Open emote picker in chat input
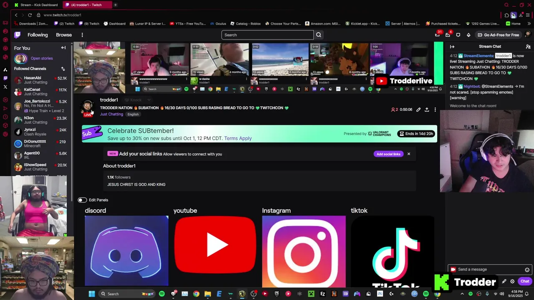 pyautogui.click(x=527, y=270)
